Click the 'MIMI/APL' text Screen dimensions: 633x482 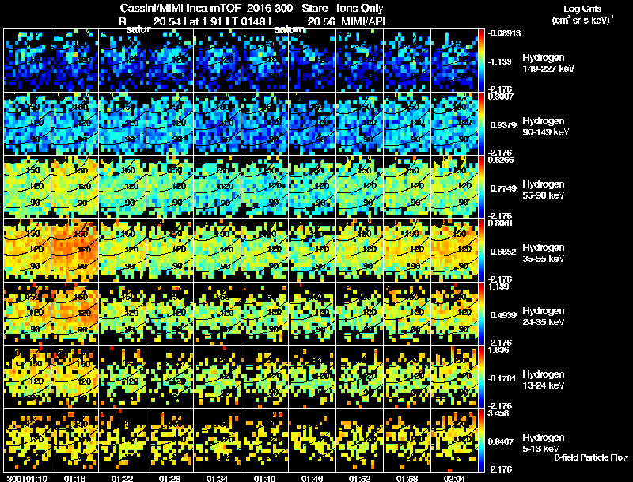(x=365, y=22)
